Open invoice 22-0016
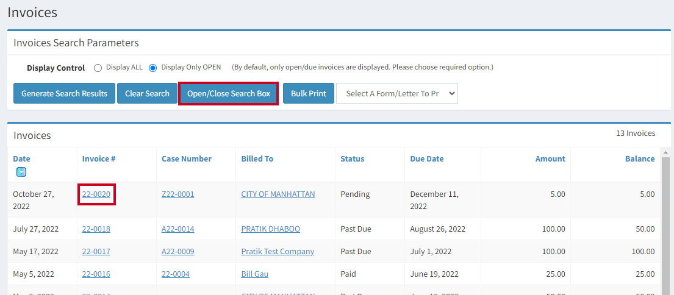 (x=96, y=274)
